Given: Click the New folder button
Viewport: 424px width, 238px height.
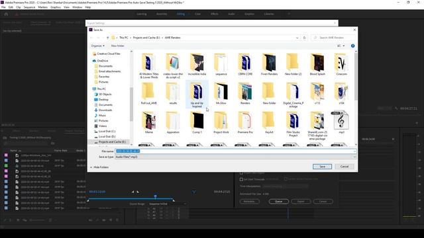Looking at the screenshot, I should pos(118,46).
